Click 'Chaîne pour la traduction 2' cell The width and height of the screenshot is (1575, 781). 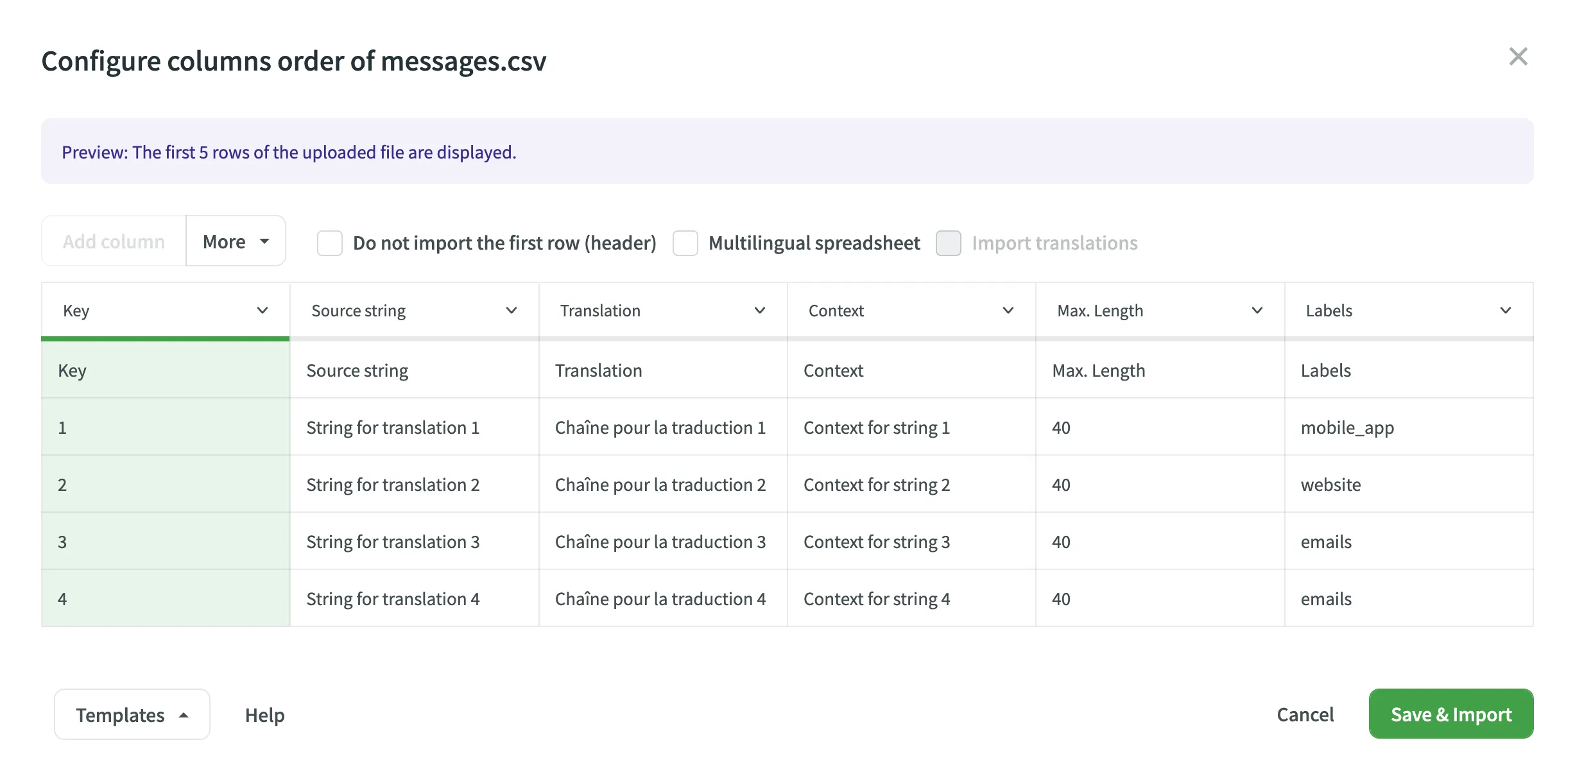tap(663, 485)
